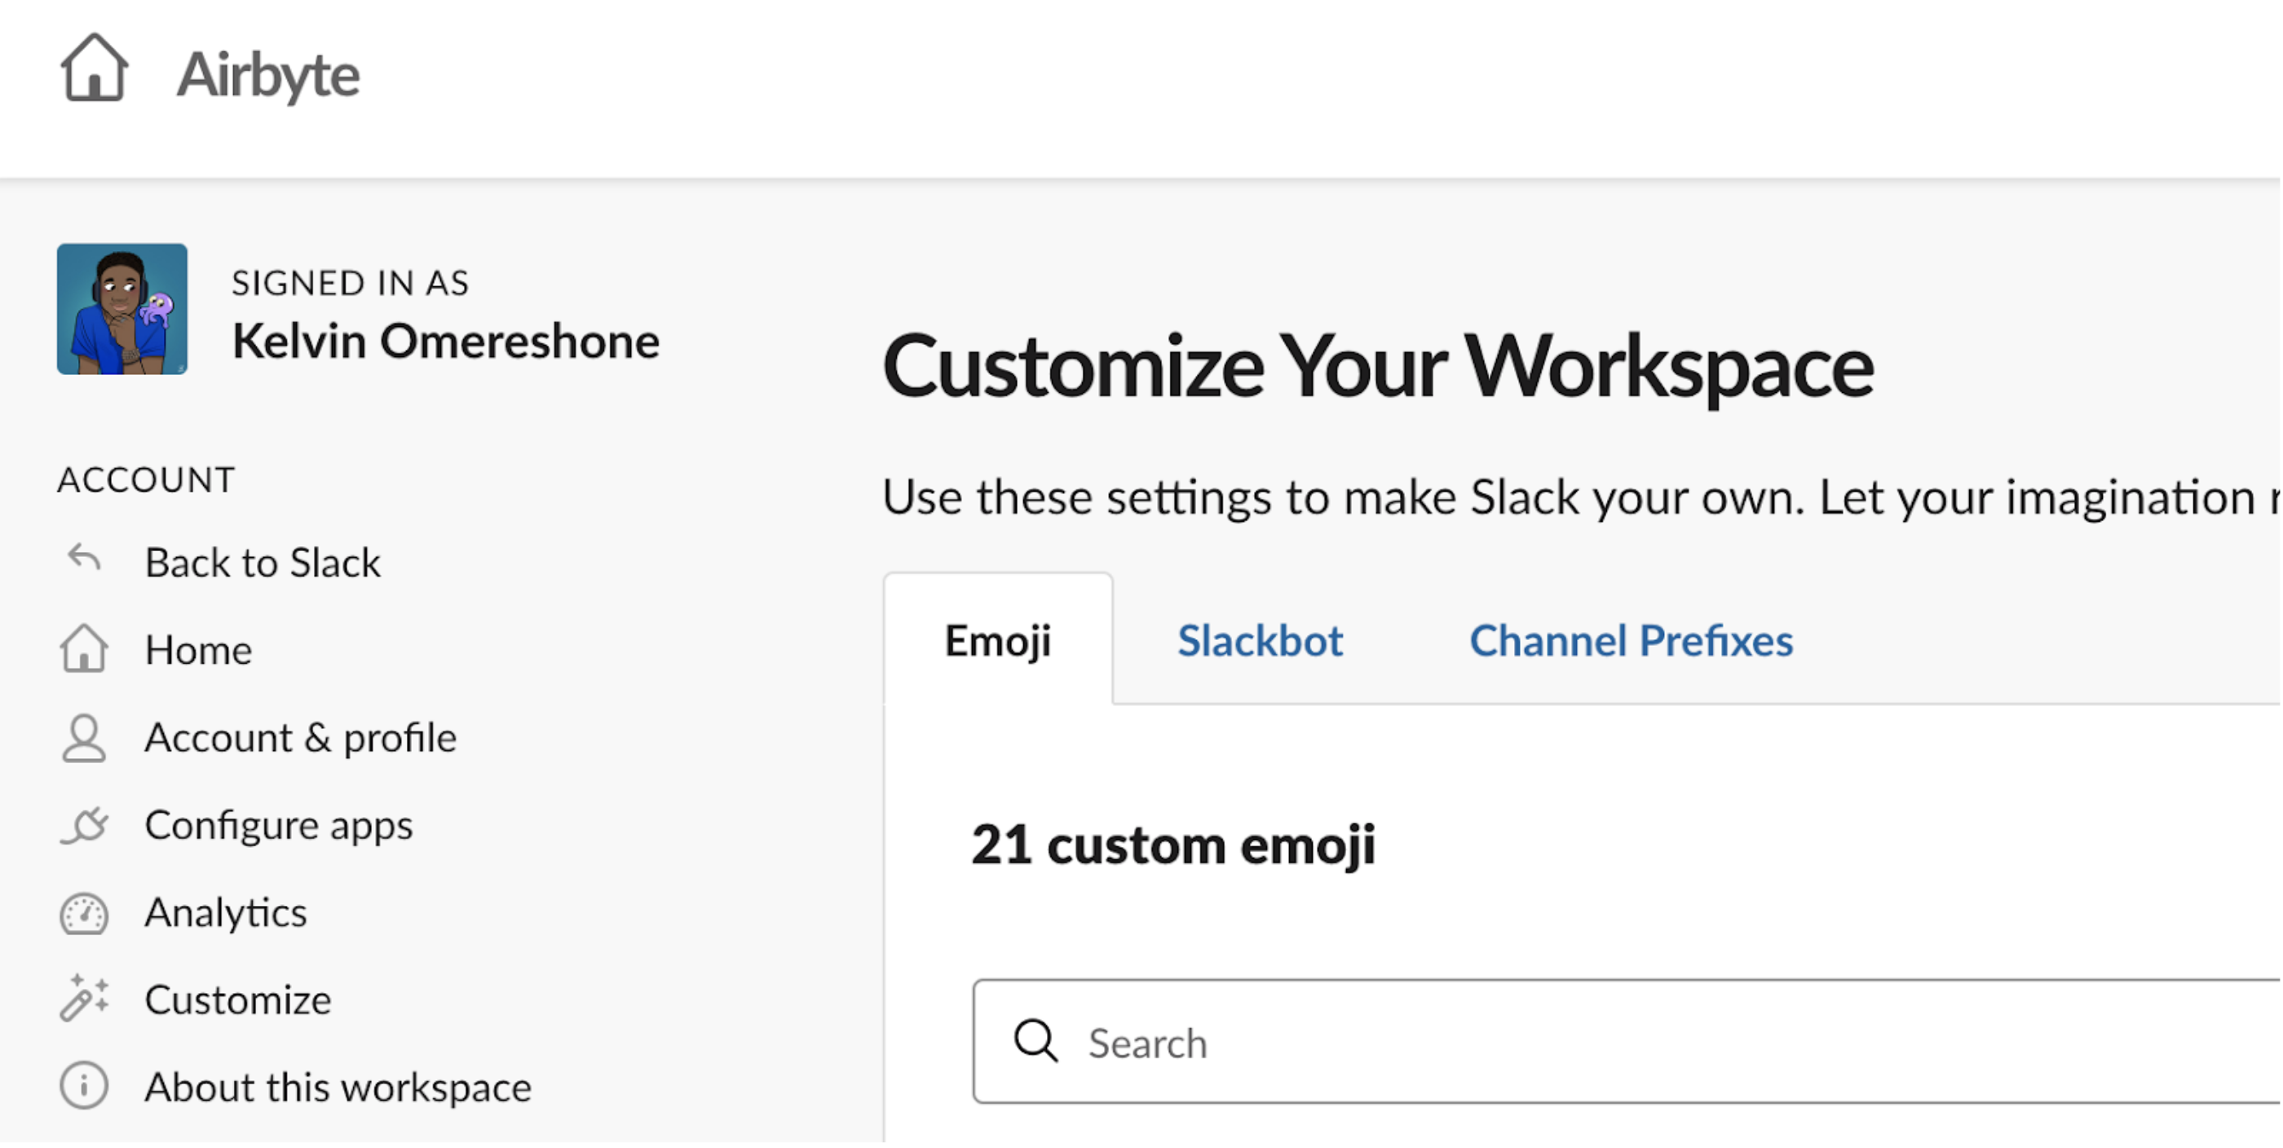Click Kelvin Omereshone's profile avatar
2283x1148 pixels.
coord(122,309)
